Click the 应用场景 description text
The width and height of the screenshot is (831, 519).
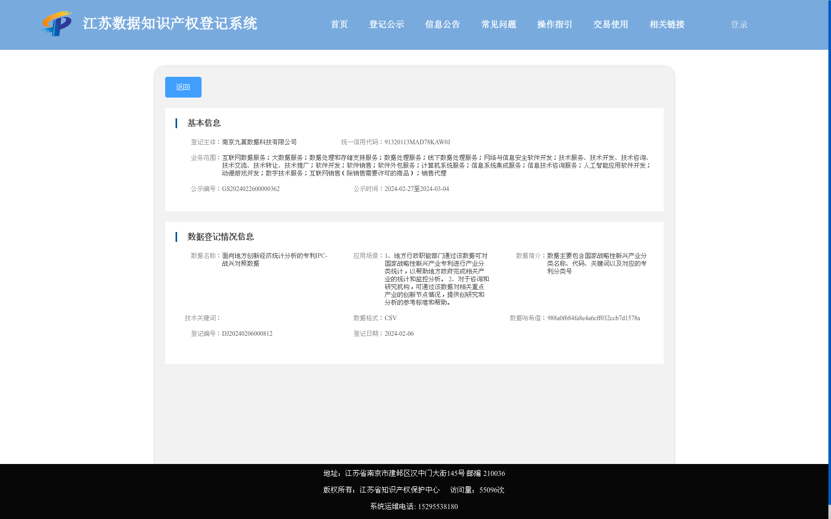[x=437, y=279]
